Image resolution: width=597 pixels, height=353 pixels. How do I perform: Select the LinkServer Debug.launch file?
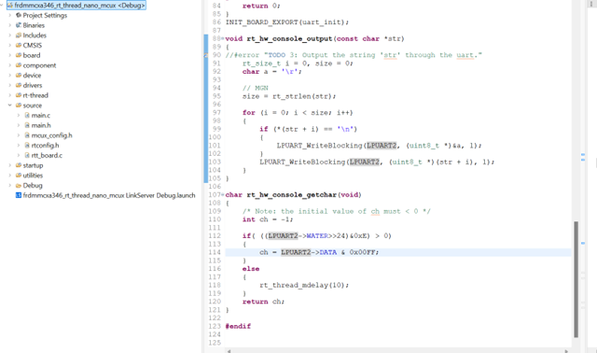pos(109,195)
